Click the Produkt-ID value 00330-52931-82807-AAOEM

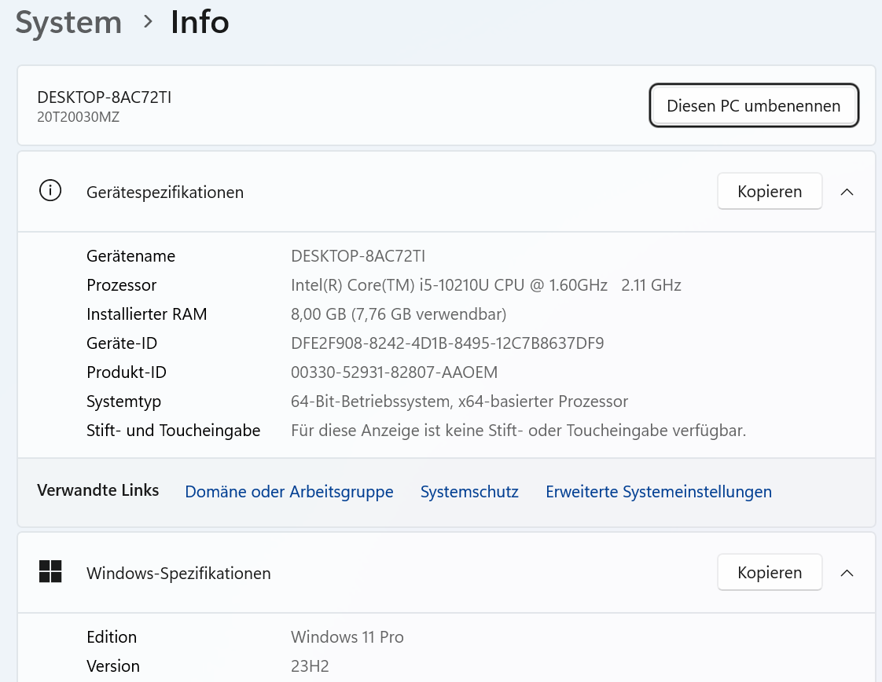tap(394, 372)
